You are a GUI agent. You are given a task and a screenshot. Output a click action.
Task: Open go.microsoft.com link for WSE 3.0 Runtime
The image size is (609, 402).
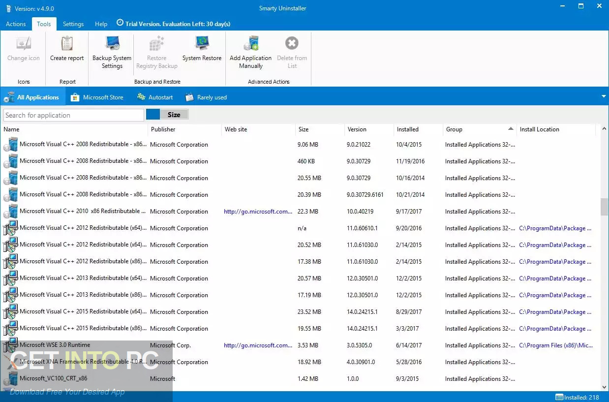[x=258, y=345]
